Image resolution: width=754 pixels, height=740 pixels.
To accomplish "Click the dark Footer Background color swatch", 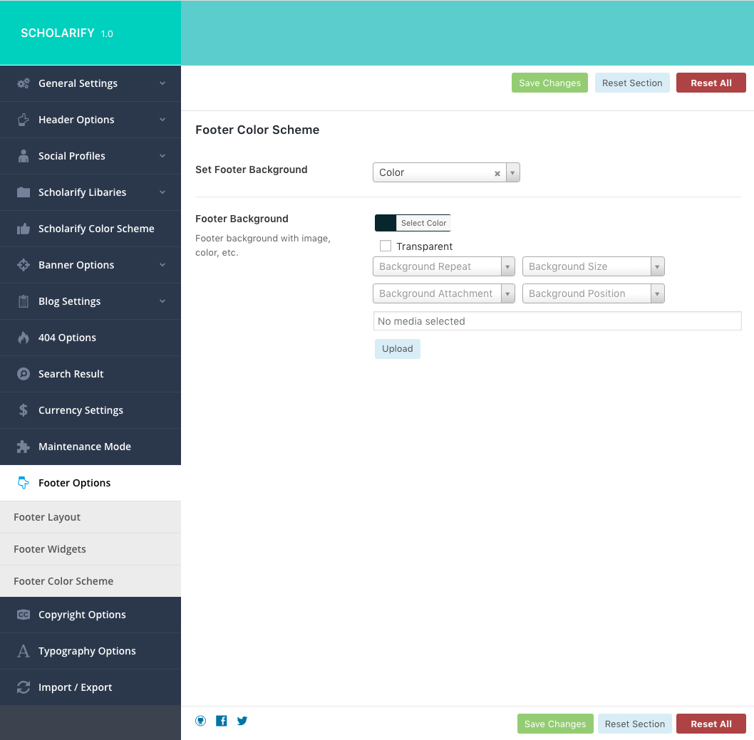I will coord(386,223).
